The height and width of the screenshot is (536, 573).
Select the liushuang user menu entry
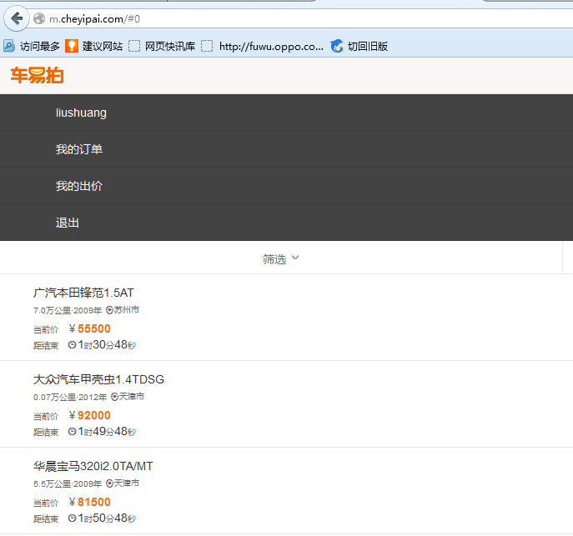pyautogui.click(x=287, y=113)
